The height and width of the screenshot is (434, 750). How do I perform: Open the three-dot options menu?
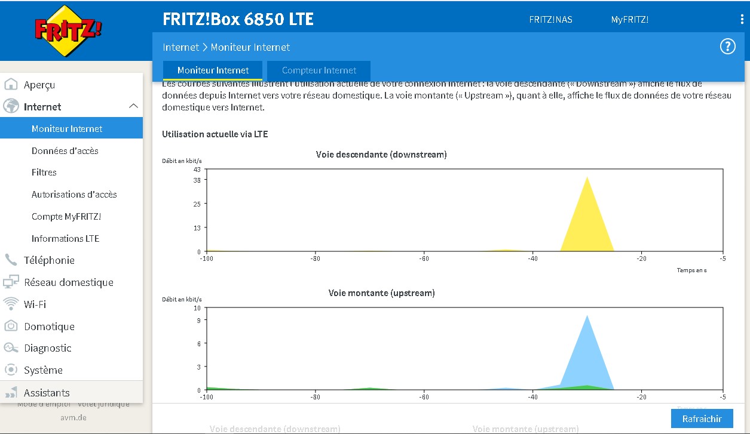[742, 19]
